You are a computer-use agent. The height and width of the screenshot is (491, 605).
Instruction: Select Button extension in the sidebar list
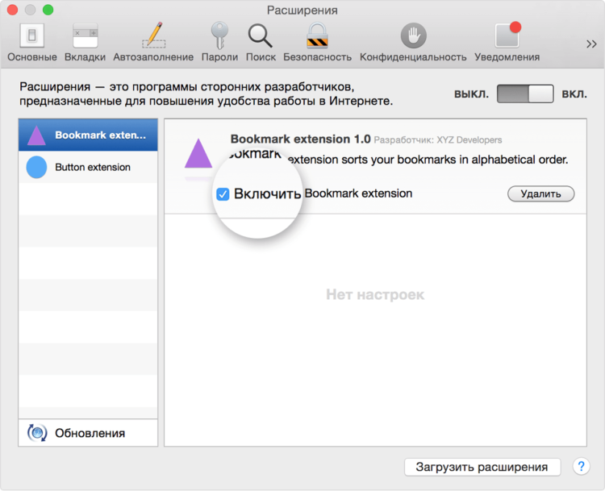pos(88,167)
